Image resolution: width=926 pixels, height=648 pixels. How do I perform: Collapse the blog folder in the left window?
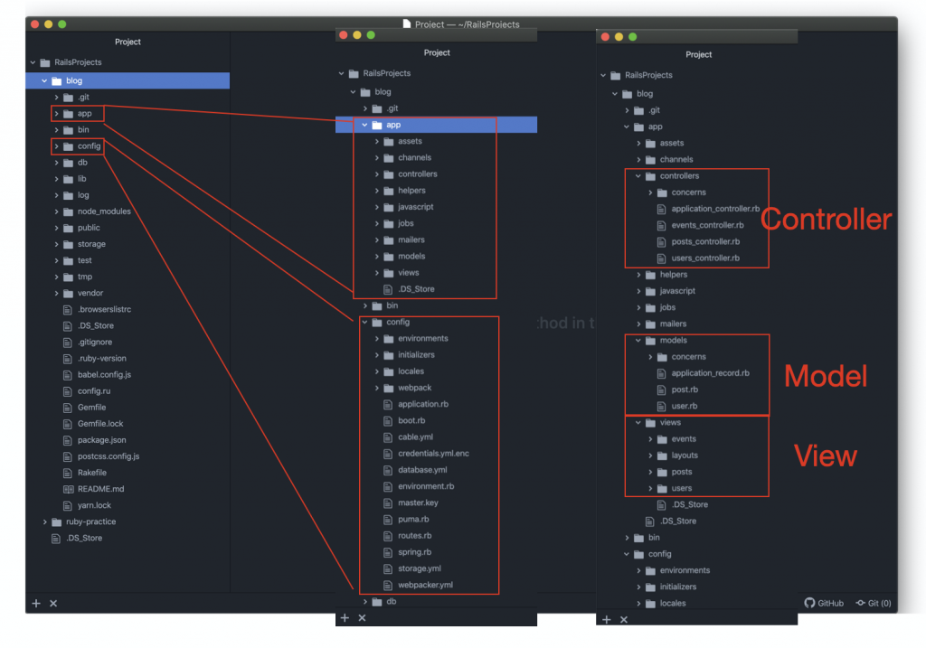(x=44, y=80)
